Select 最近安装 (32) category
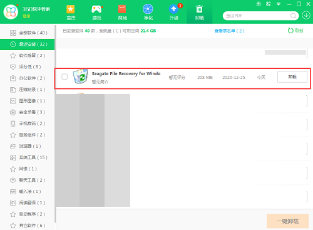The height and width of the screenshot is (230, 313). (28, 44)
